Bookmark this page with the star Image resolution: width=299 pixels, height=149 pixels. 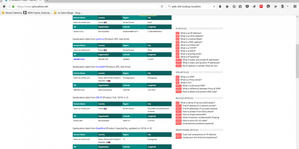tap(234, 7)
